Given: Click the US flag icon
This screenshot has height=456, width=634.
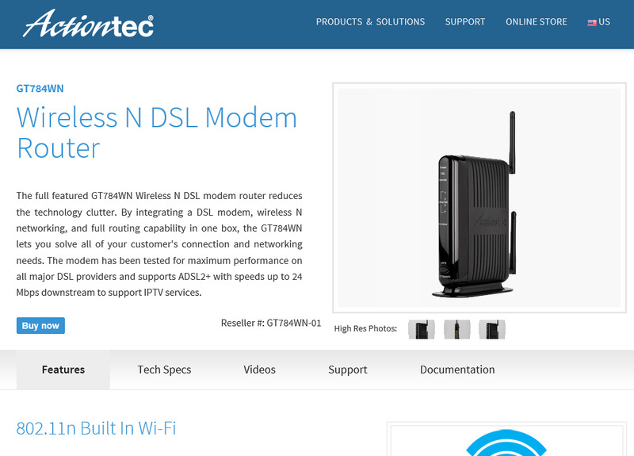Looking at the screenshot, I should 591,23.
